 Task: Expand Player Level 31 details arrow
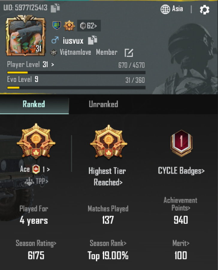coord(52,65)
